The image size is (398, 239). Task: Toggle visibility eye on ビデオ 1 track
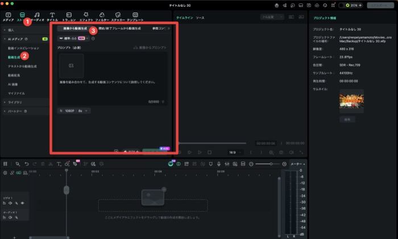click(22, 203)
